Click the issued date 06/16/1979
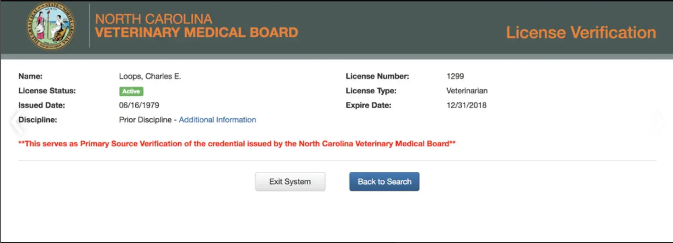Image resolution: width=673 pixels, height=243 pixels. 139,105
